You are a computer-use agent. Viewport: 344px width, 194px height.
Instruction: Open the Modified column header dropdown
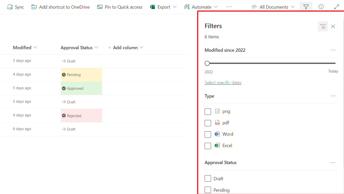pyautogui.click(x=35, y=47)
